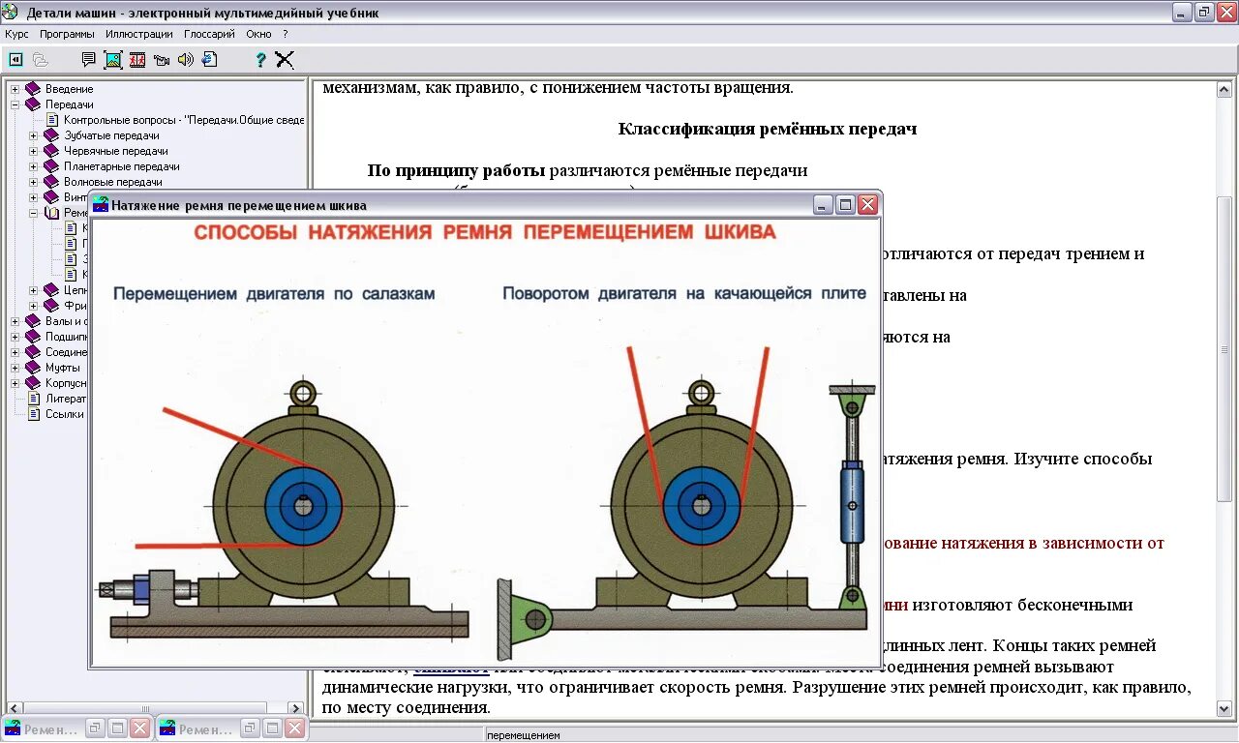
Task: Close the first minimized Ремен... window
Action: point(139,729)
